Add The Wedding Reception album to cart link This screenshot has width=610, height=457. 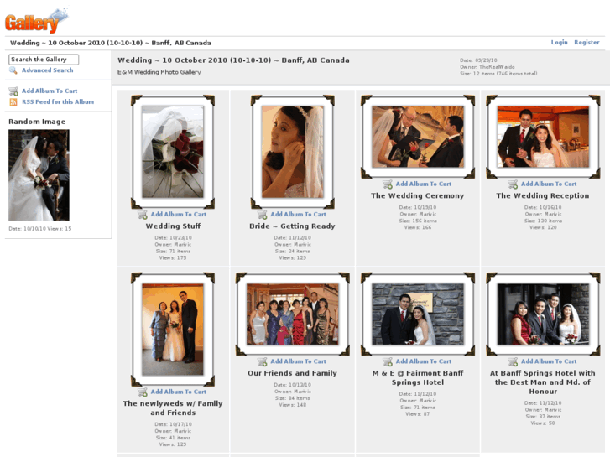click(549, 184)
